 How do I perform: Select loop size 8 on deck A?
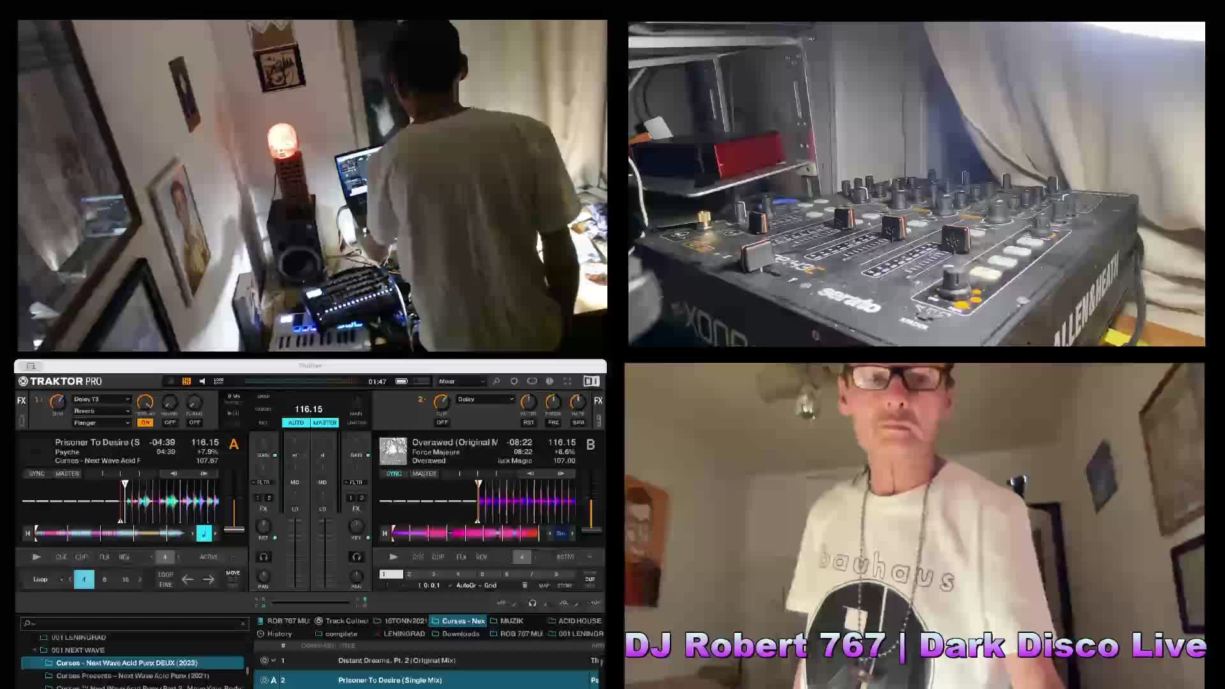click(105, 579)
